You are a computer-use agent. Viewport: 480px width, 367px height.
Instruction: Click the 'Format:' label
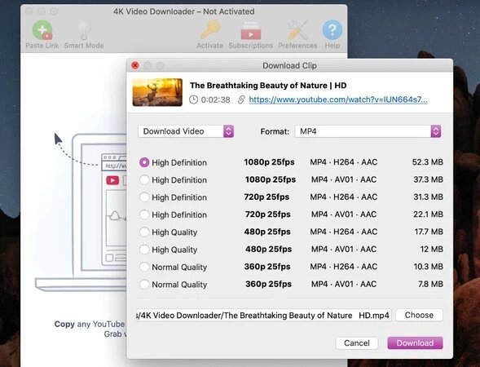(x=275, y=132)
